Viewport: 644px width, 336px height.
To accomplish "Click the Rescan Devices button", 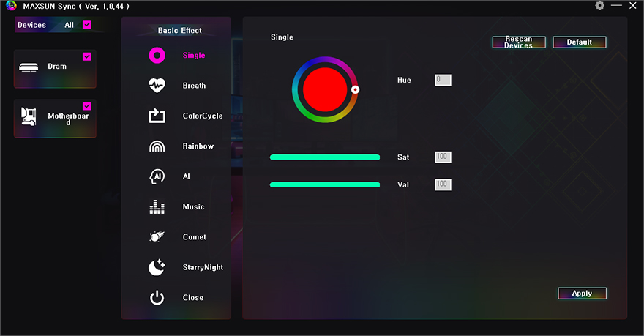I will (519, 42).
